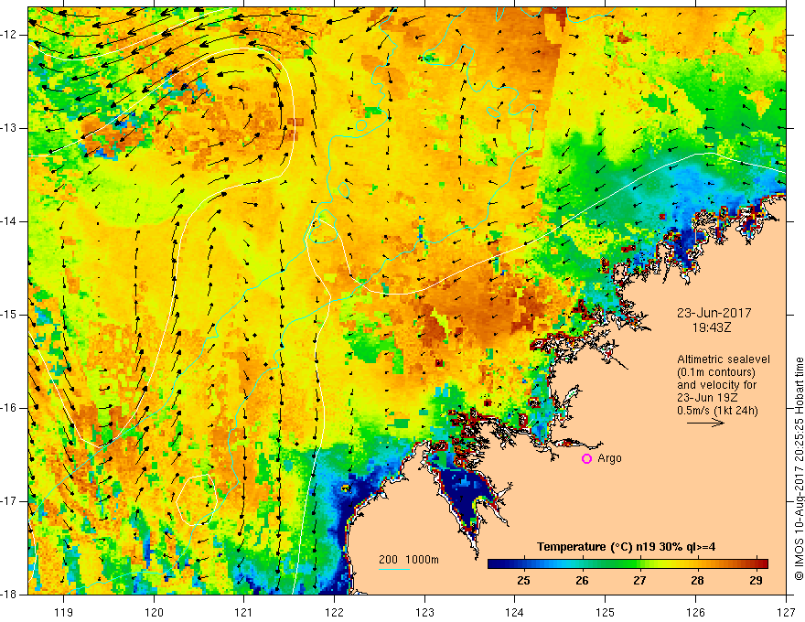Click longitude axis label '127'
Viewport: 805px width, 622px height.
786,612
